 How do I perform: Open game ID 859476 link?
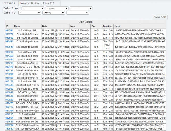tap(9, 103)
